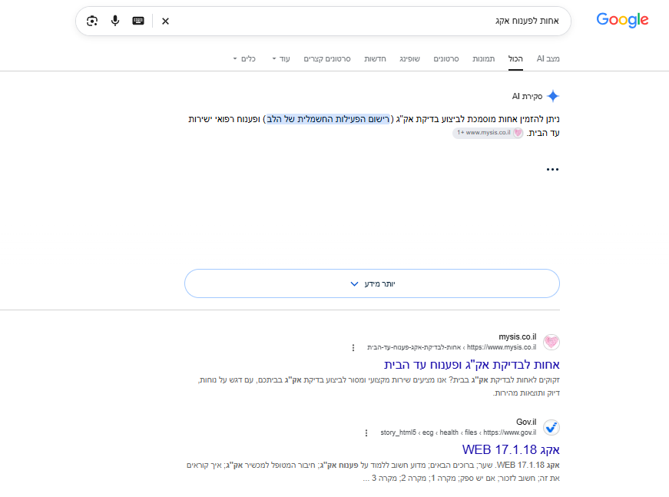Image resolution: width=669 pixels, height=497 pixels.
Task: Open the on-screen keyboard icon
Action: pos(138,21)
